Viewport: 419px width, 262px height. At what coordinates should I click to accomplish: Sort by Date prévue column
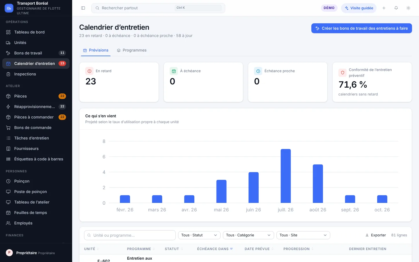pos(259,249)
